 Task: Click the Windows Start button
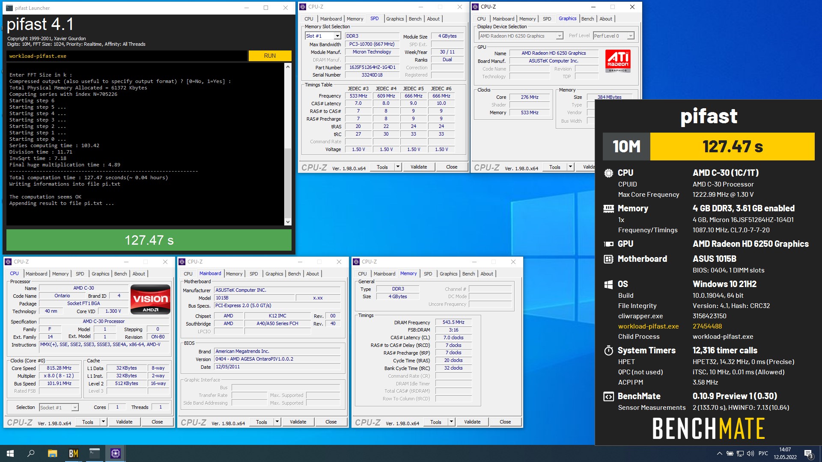[10, 453]
